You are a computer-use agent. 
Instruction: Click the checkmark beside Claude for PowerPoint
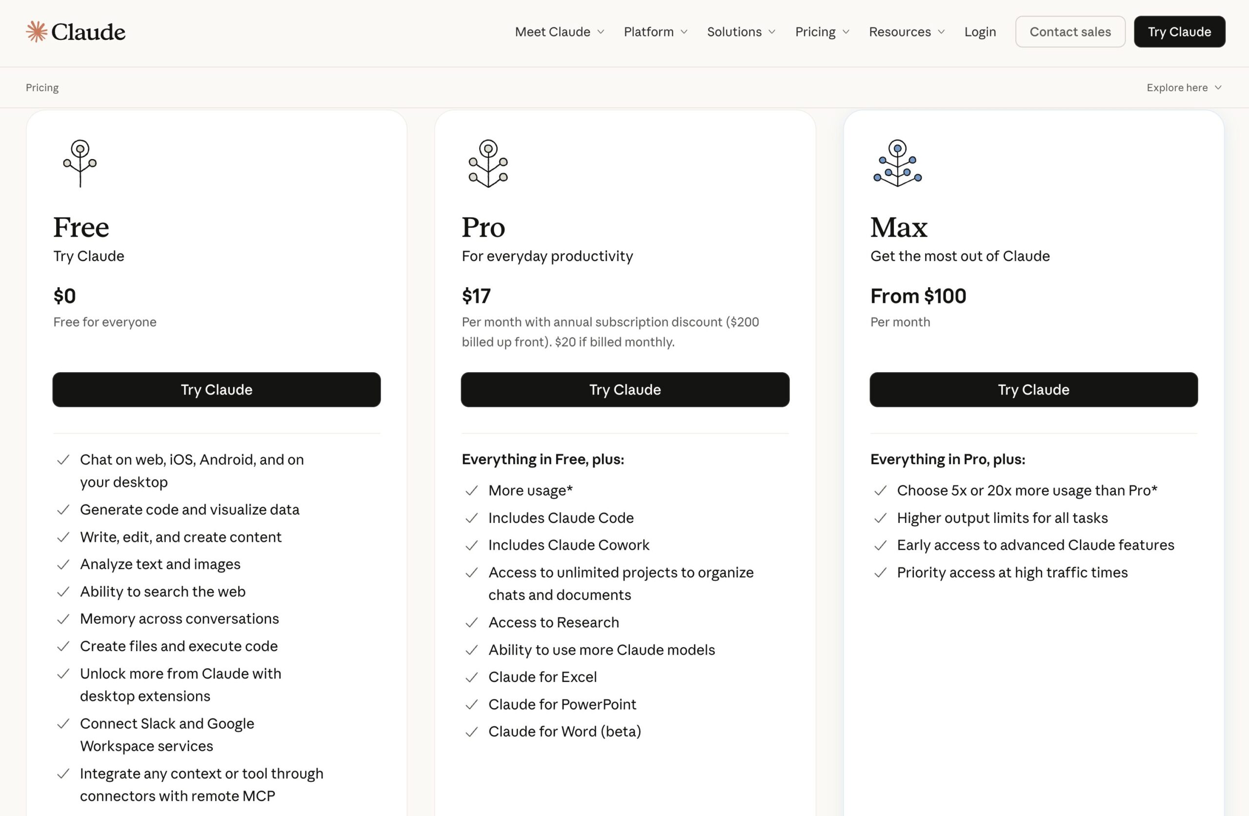click(472, 704)
